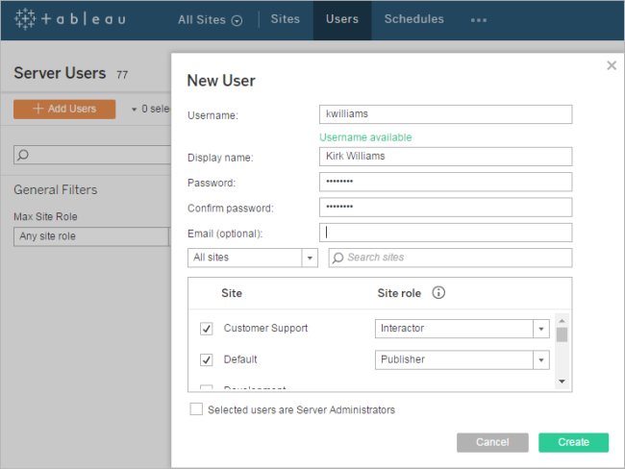Screen dimensions: 625x469
Task: Click the Create button
Action: [x=574, y=442]
